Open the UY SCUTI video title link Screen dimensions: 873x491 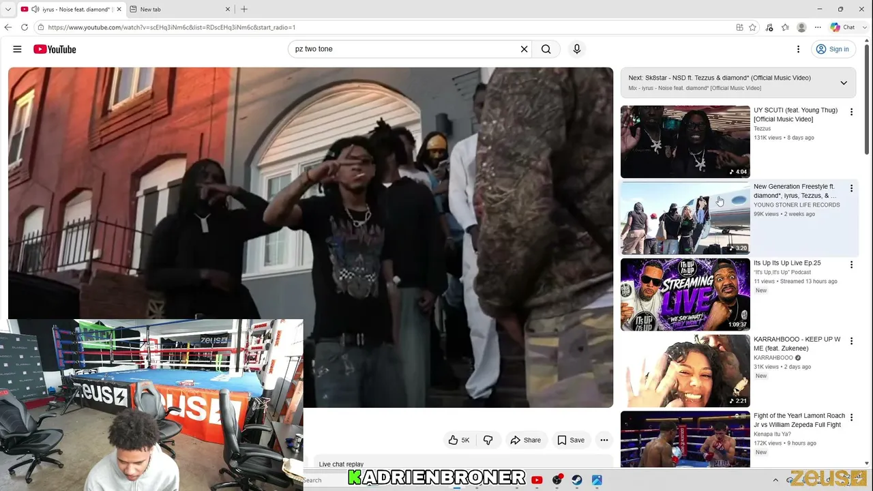click(x=796, y=115)
